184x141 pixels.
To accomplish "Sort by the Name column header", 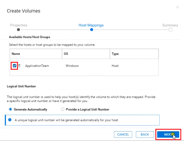I will 16,54.
